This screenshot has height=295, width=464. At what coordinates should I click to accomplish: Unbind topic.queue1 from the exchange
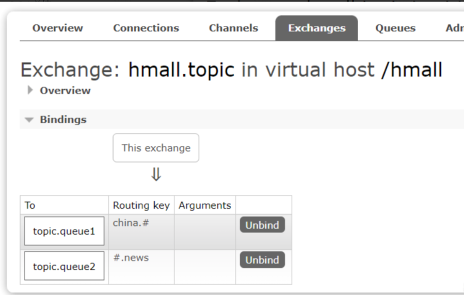[262, 225]
